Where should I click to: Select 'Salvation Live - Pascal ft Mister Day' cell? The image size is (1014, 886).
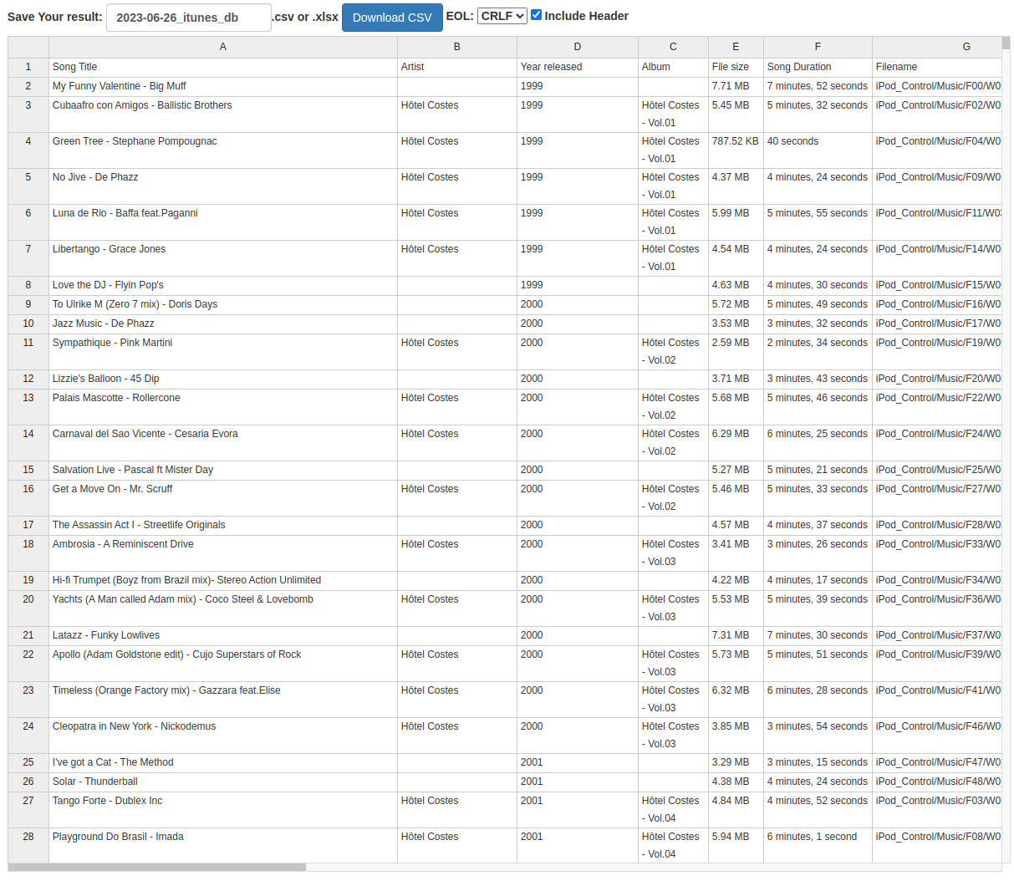(223, 471)
